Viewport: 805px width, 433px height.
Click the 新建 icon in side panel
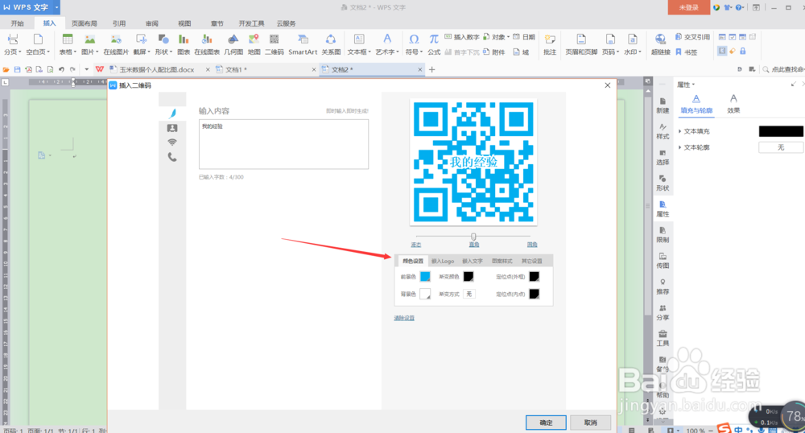pos(663,105)
